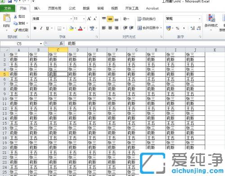Click the Cut scissors icon
The height and width of the screenshot is (176, 225).
pyautogui.click(x=15, y=17)
